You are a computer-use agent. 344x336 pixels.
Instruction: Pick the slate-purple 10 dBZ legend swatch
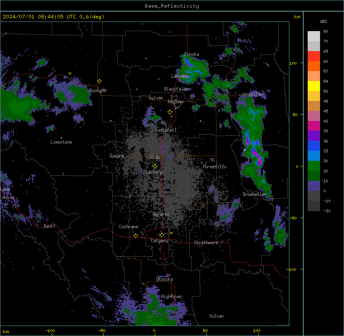click(x=314, y=186)
